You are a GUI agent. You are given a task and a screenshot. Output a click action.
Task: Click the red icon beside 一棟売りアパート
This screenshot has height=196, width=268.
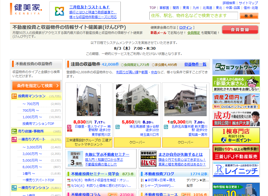coord(14,140)
